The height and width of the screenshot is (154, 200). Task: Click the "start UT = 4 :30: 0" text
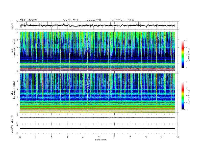tap(122, 20)
